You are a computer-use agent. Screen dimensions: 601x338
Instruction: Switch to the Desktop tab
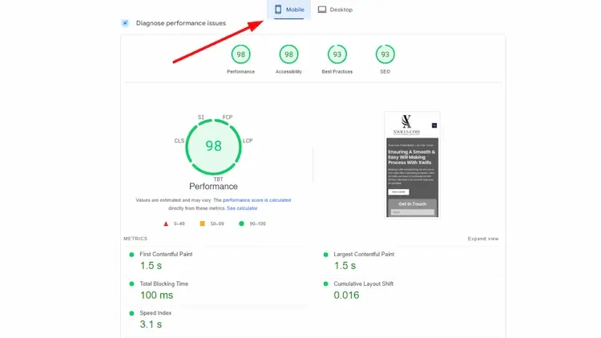334,10
